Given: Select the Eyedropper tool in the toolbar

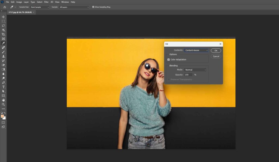Looking at the screenshot, I should pos(3,43).
